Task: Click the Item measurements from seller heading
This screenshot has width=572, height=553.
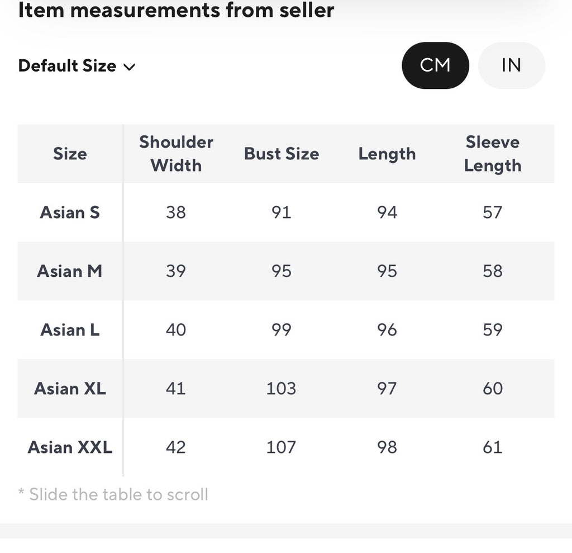Action: (x=176, y=10)
